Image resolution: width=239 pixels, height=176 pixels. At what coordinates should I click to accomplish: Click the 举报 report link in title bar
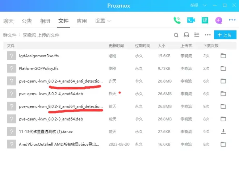pyautogui.click(x=194, y=5)
